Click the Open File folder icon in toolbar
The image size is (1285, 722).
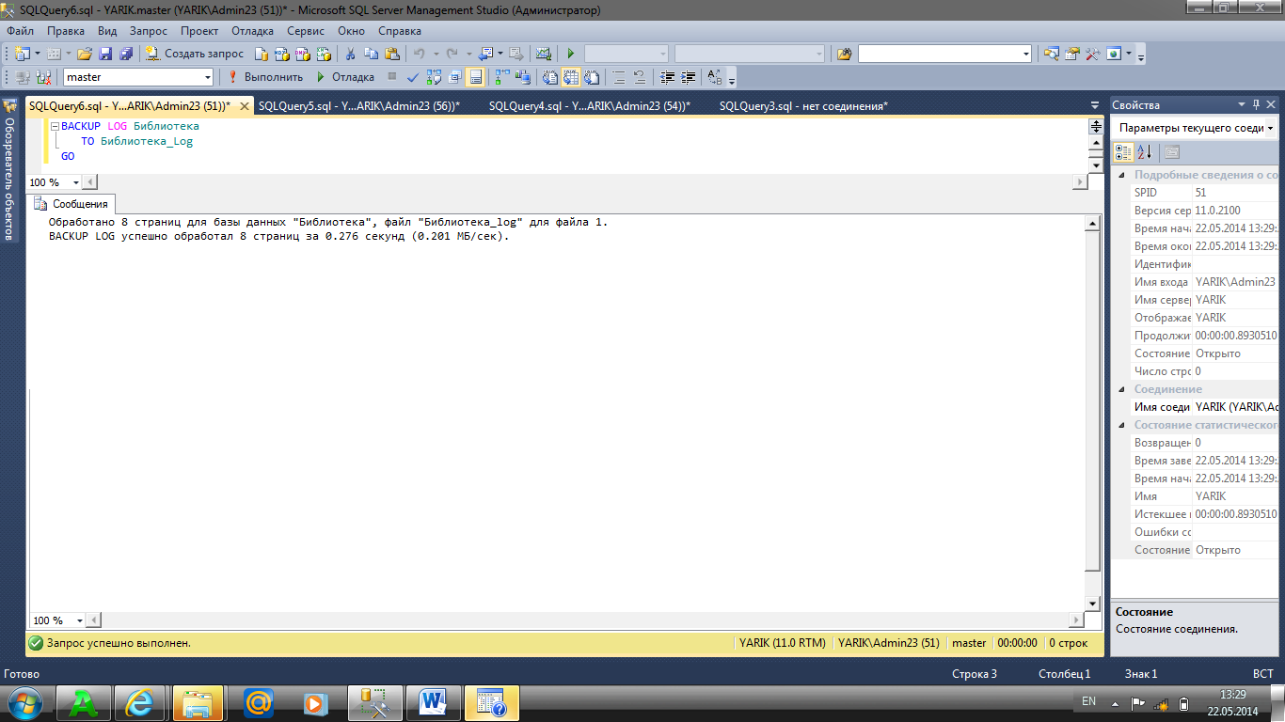85,54
